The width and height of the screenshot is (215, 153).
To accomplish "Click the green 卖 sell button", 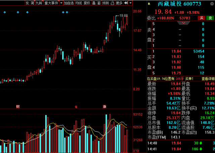I will [210, 18].
